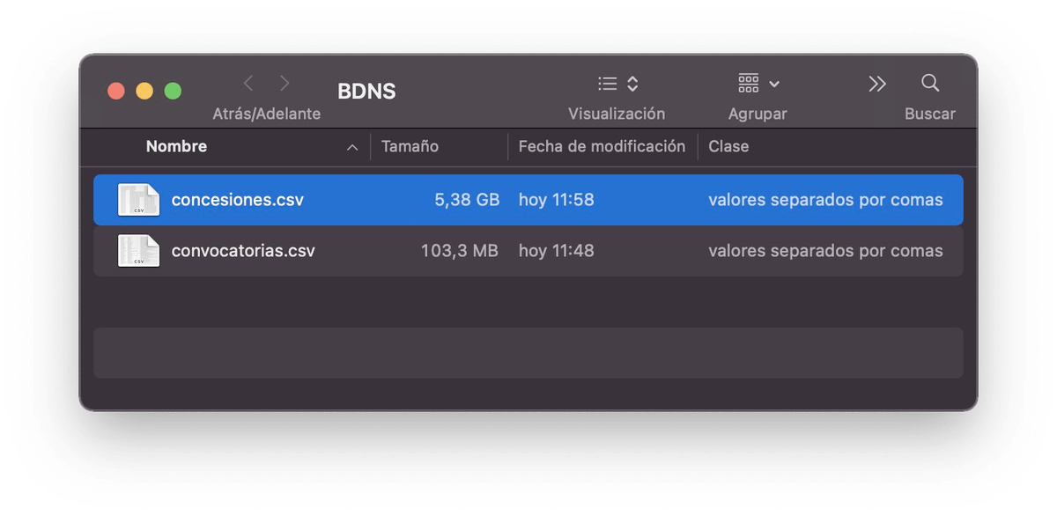
Task: Click the Agrupar grid icon
Action: pyautogui.click(x=748, y=84)
